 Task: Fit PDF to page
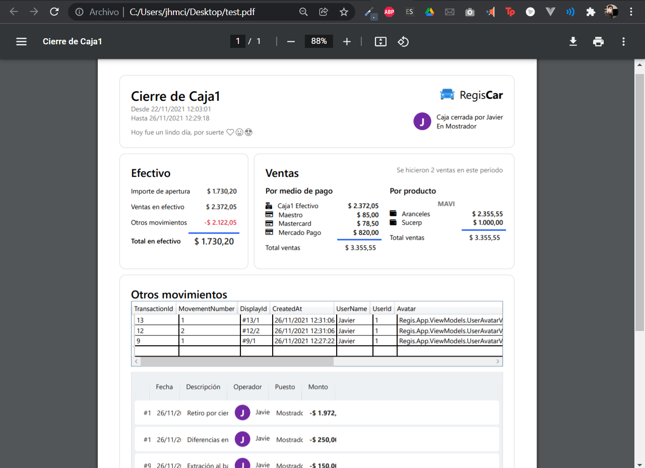(380, 41)
